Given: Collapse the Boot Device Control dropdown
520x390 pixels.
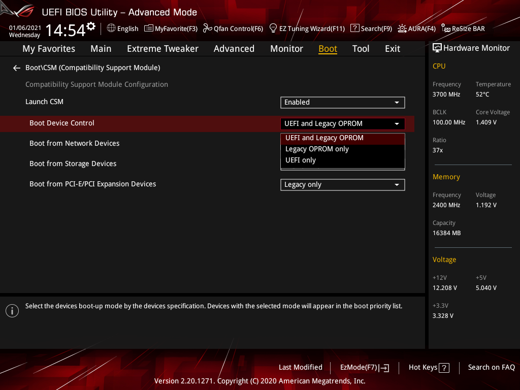Looking at the screenshot, I should 343,124.
